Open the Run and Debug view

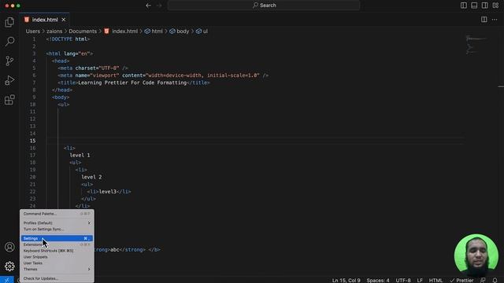(x=9, y=80)
